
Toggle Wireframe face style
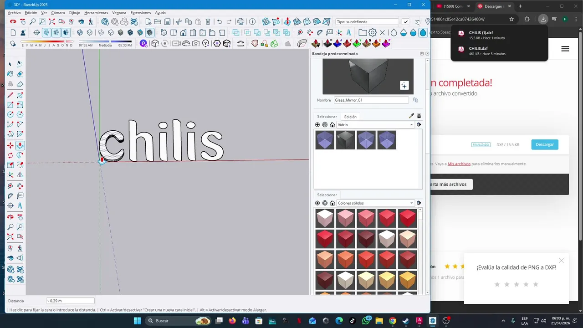pos(101,32)
